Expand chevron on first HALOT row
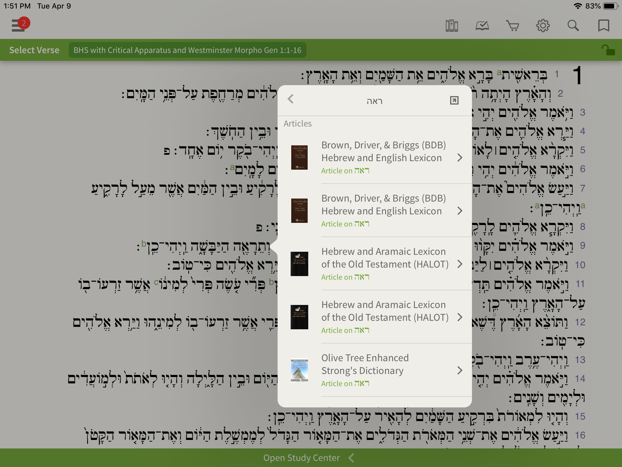The image size is (622, 467). tap(460, 264)
